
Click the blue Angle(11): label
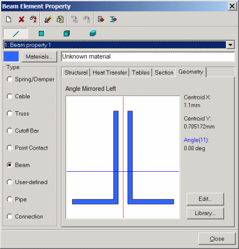(196, 140)
